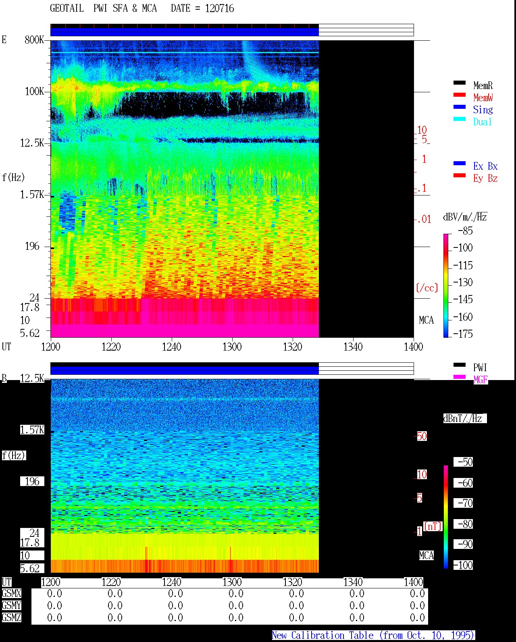Click the DATE = 120716 text

coord(202,8)
